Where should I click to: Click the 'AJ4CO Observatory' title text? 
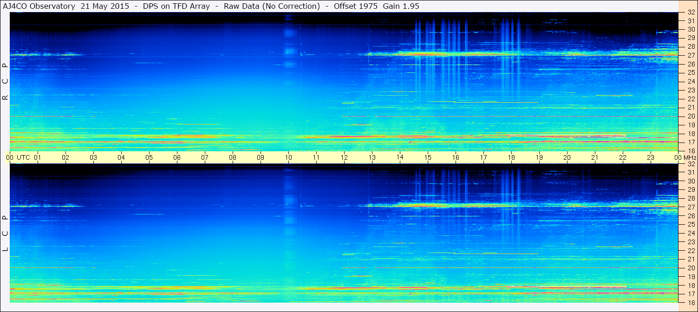(x=39, y=6)
